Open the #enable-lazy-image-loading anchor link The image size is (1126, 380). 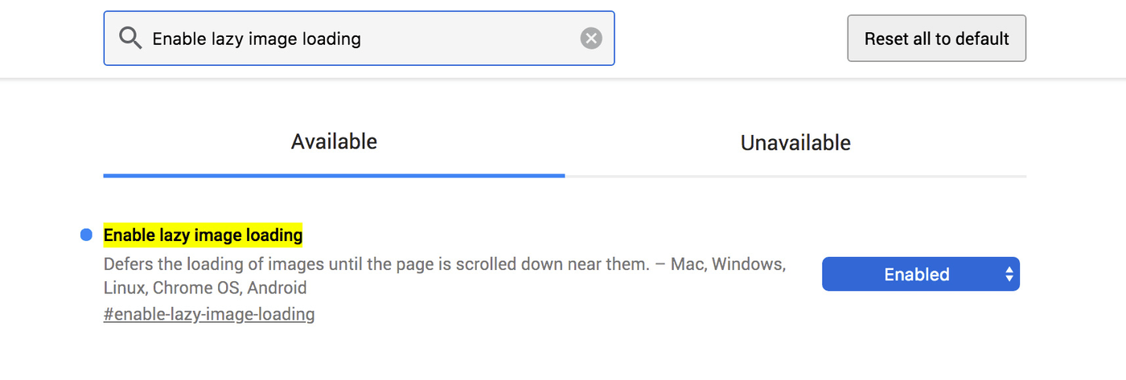[x=209, y=314]
